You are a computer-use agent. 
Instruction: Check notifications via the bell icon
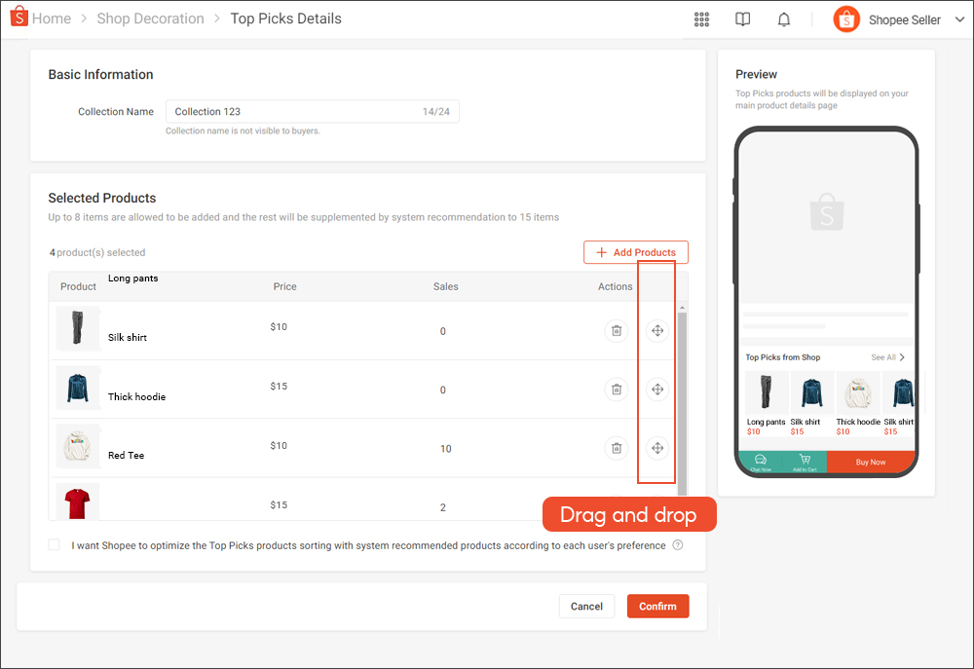pos(783,19)
